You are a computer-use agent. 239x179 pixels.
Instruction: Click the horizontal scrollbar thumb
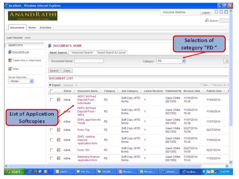click(105, 166)
